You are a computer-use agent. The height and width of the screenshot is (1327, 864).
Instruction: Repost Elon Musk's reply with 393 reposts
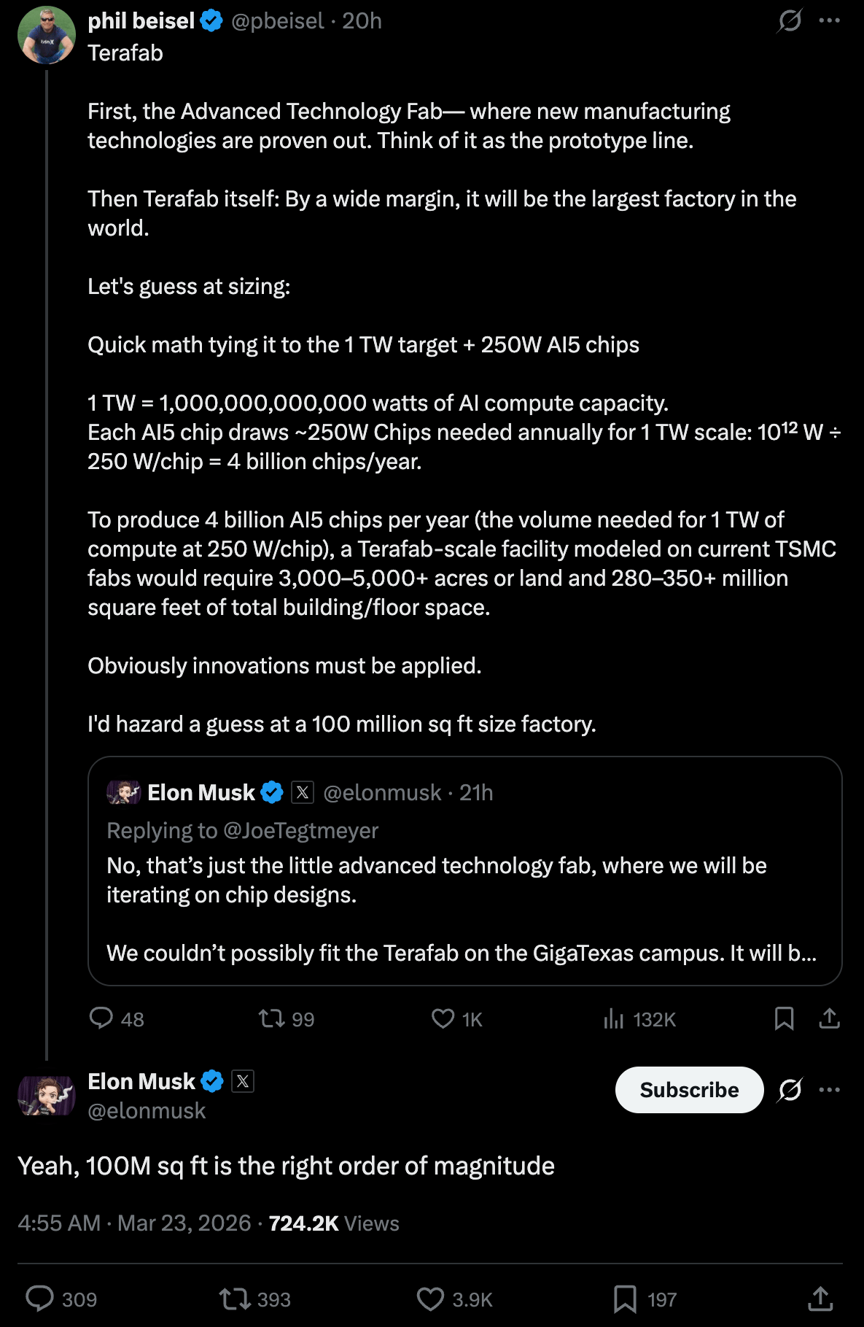pyautogui.click(x=235, y=1299)
